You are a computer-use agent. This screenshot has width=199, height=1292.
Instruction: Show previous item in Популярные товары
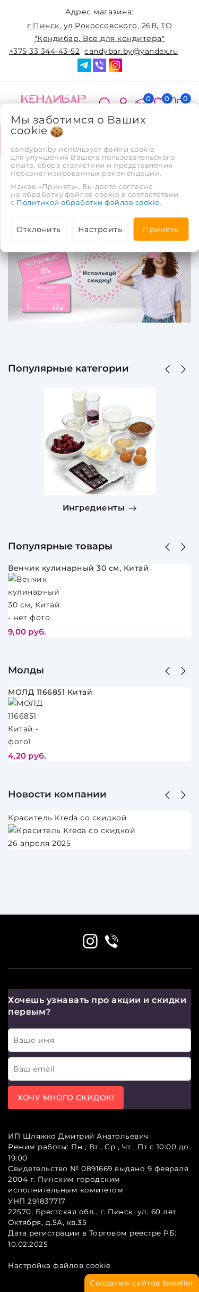point(167,547)
